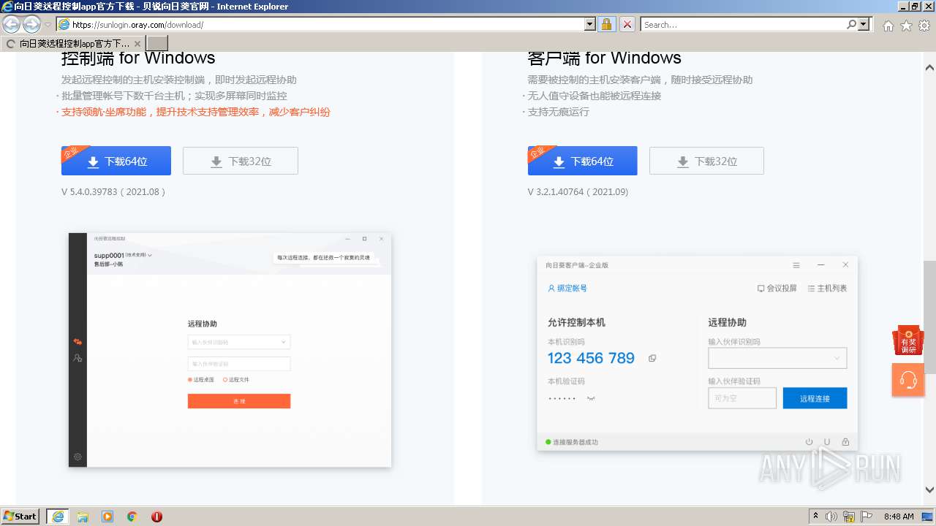Image resolution: width=936 pixels, height=526 pixels.
Task: Click the 123 456 789 ID number
Action: [591, 358]
